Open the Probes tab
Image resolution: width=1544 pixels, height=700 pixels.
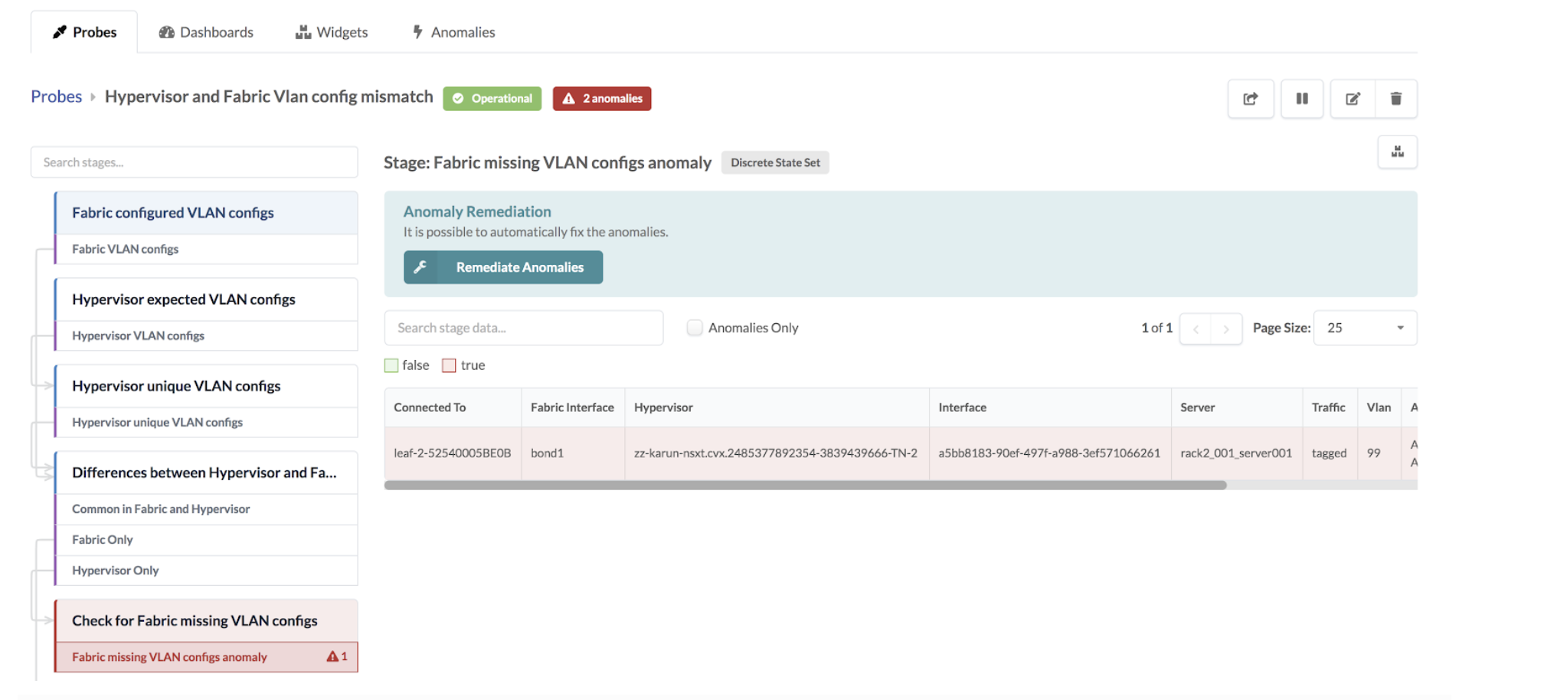point(84,32)
